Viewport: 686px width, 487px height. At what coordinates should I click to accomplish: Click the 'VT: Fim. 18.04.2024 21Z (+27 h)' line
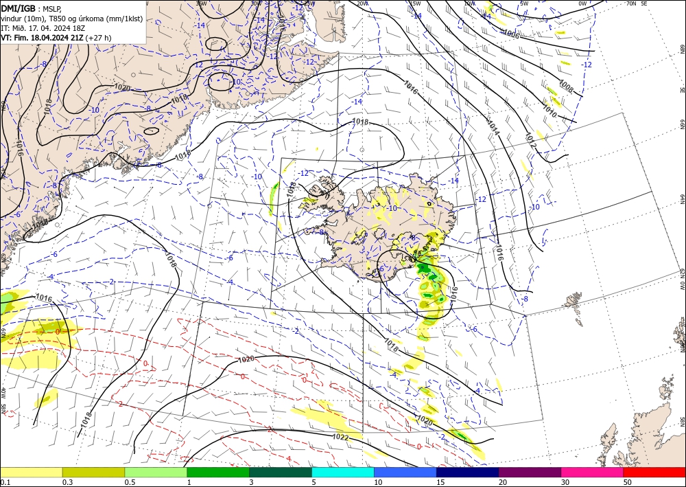coord(56,38)
